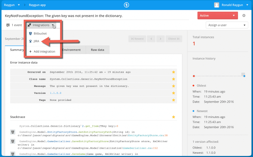This screenshot has width=253, height=157.
Task: Open GameSerializer.cs file link
Action: tap(137, 148)
